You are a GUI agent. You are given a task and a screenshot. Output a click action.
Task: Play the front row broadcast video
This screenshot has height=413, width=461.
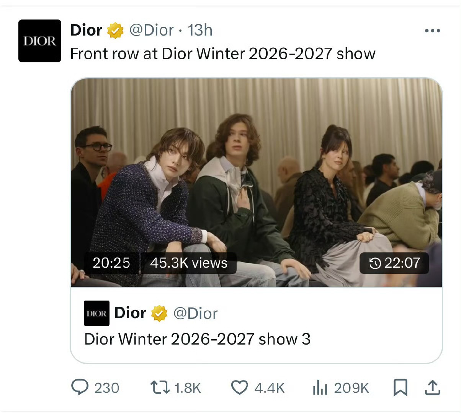(257, 182)
